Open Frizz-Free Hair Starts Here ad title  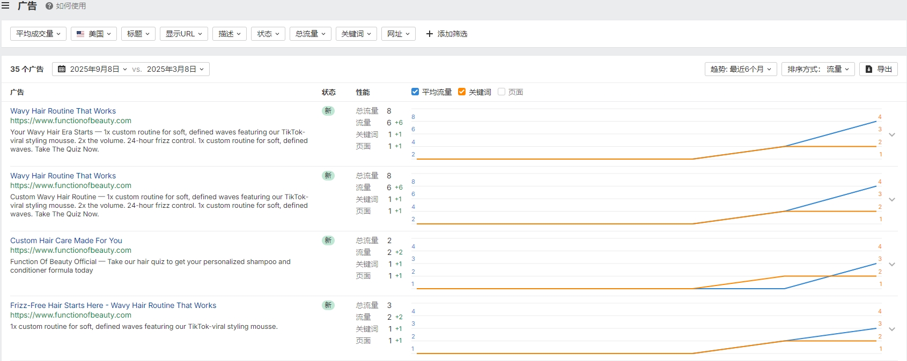[x=113, y=305]
